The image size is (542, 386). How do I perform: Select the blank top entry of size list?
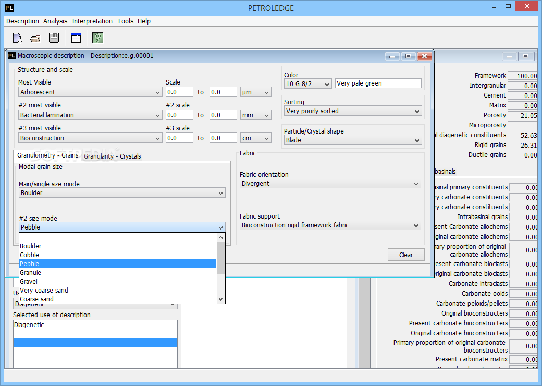(118, 237)
